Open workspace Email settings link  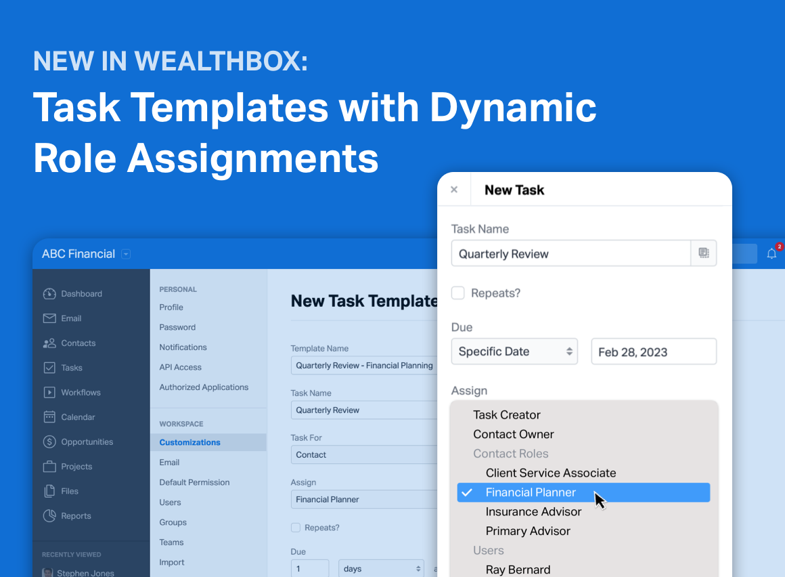(169, 463)
